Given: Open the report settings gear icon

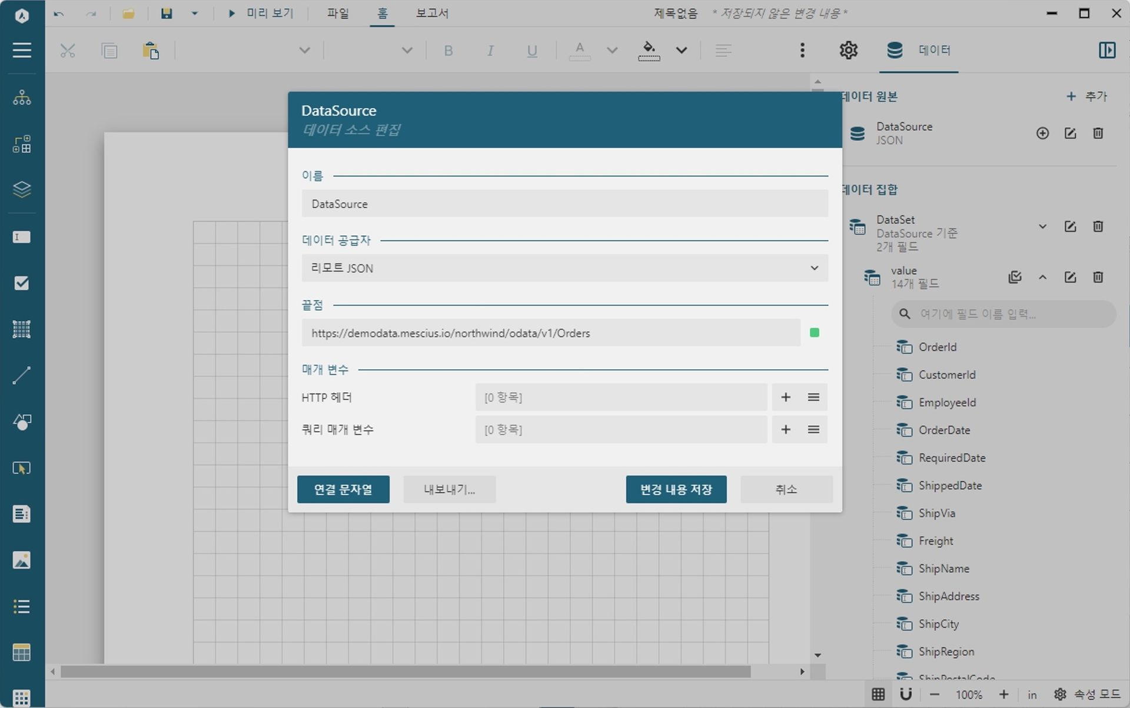Looking at the screenshot, I should 848,51.
